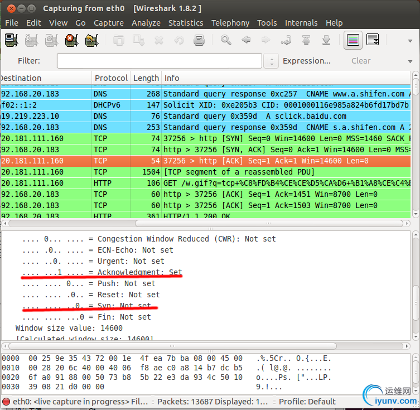Open capture options toolbar icon
This screenshot has width=420, height=410.
click(x=31, y=40)
